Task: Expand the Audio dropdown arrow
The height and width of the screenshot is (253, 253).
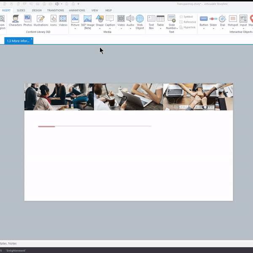Action: (130, 29)
